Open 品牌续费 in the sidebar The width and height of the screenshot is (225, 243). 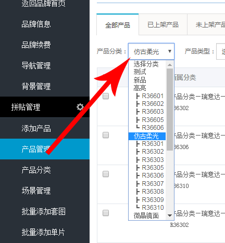36,45
